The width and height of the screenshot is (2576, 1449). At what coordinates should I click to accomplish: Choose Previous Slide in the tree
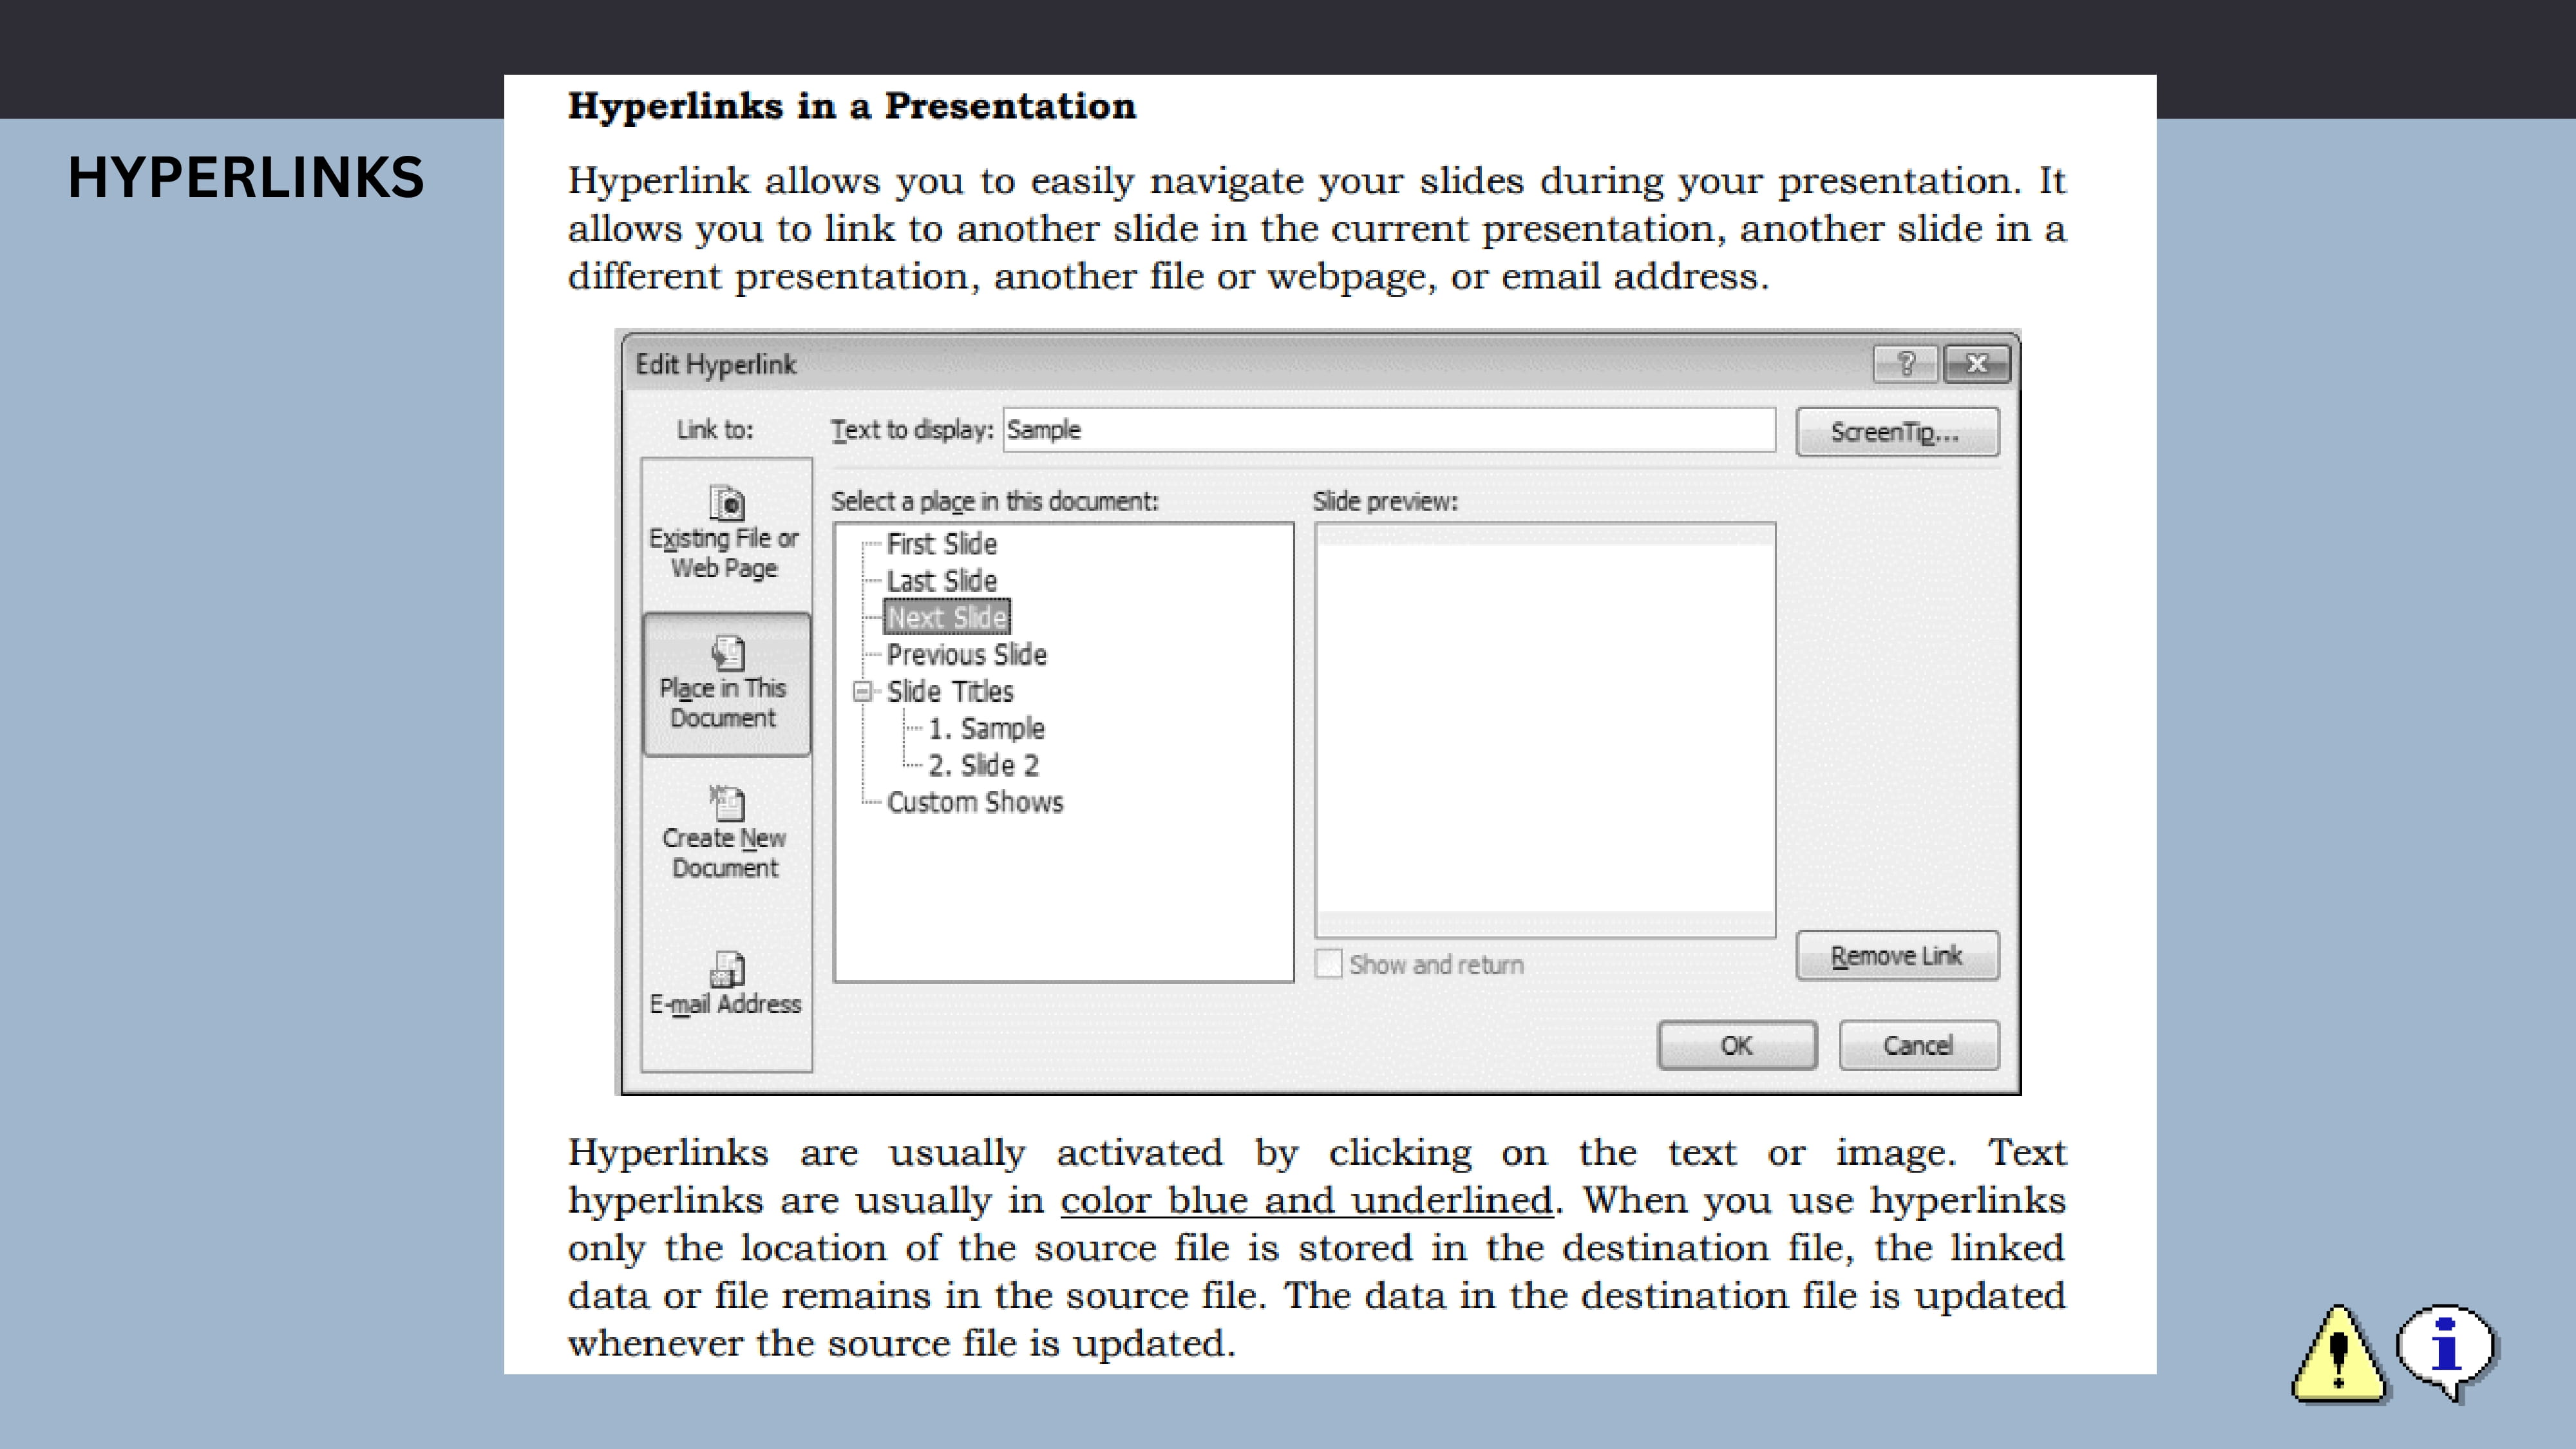[x=966, y=655]
